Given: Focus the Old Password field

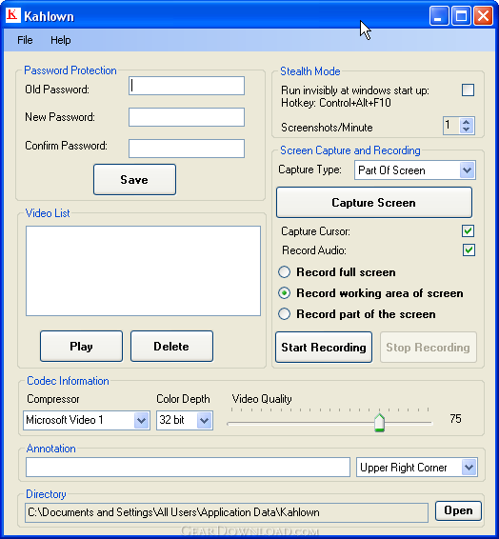Looking at the screenshot, I should (x=187, y=86).
